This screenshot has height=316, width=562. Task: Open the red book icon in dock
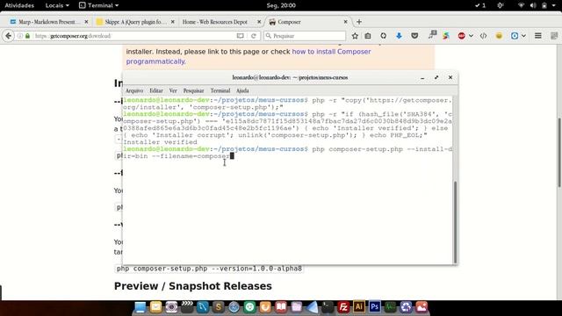click(281, 307)
